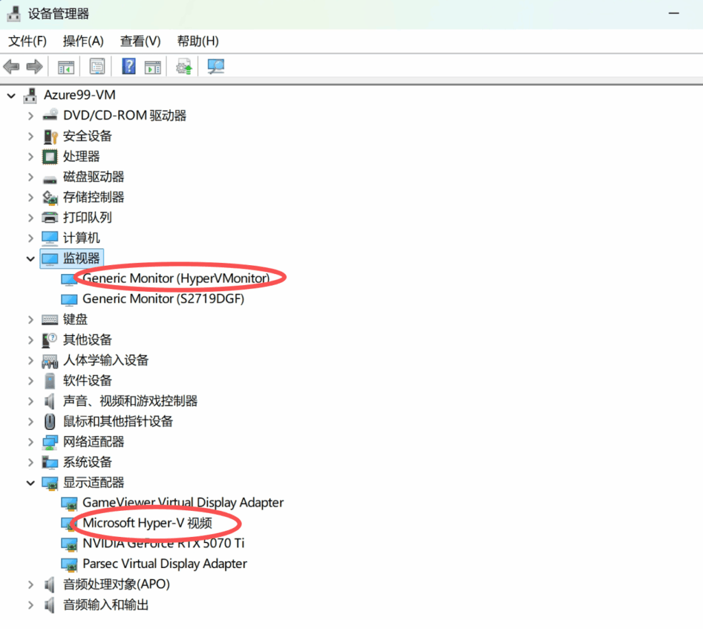This screenshot has width=703, height=629.
Task: Open the 文件(F) menu
Action: pyautogui.click(x=27, y=41)
